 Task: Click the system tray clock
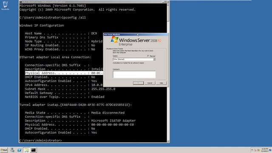(x=264, y=150)
